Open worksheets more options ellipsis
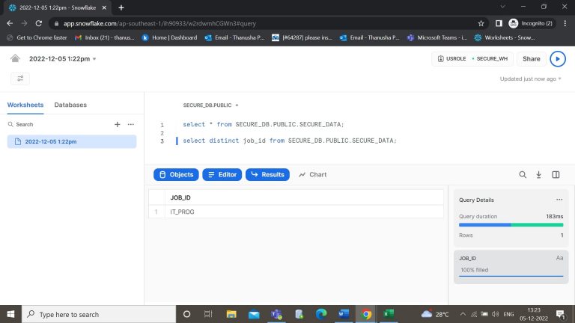This screenshot has height=323, width=575. [x=131, y=124]
